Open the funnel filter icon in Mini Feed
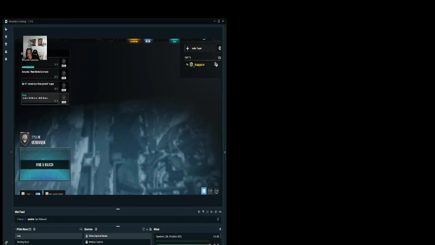Image resolution: width=435 pixels, height=245 pixels. coord(203,212)
